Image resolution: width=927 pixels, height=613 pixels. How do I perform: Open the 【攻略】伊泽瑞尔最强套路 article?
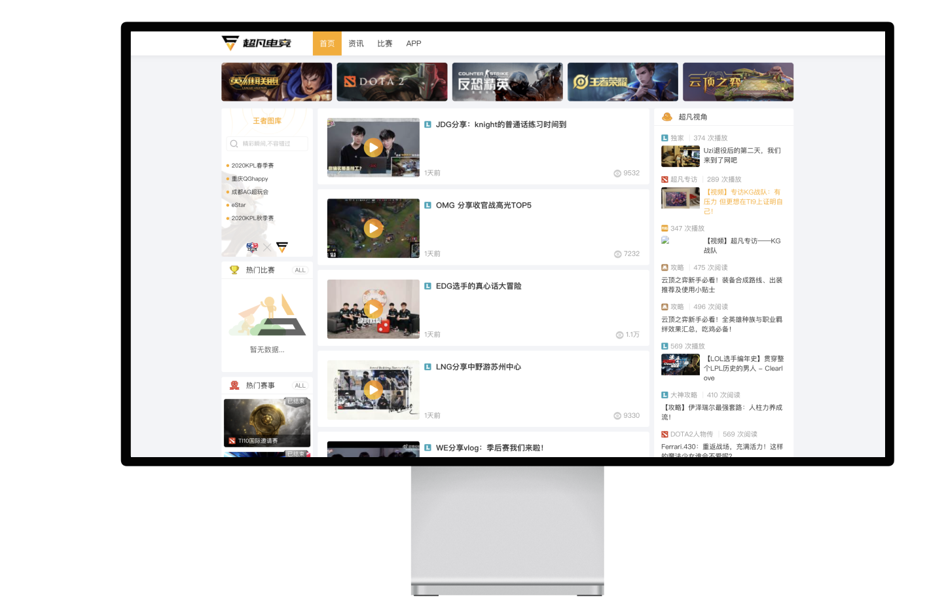point(722,412)
